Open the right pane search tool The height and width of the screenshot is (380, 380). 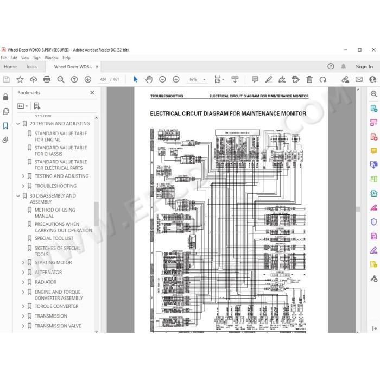(373, 94)
